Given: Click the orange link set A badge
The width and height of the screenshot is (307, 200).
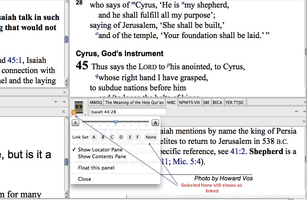Looking at the screenshot, I should pyautogui.click(x=74, y=112).
